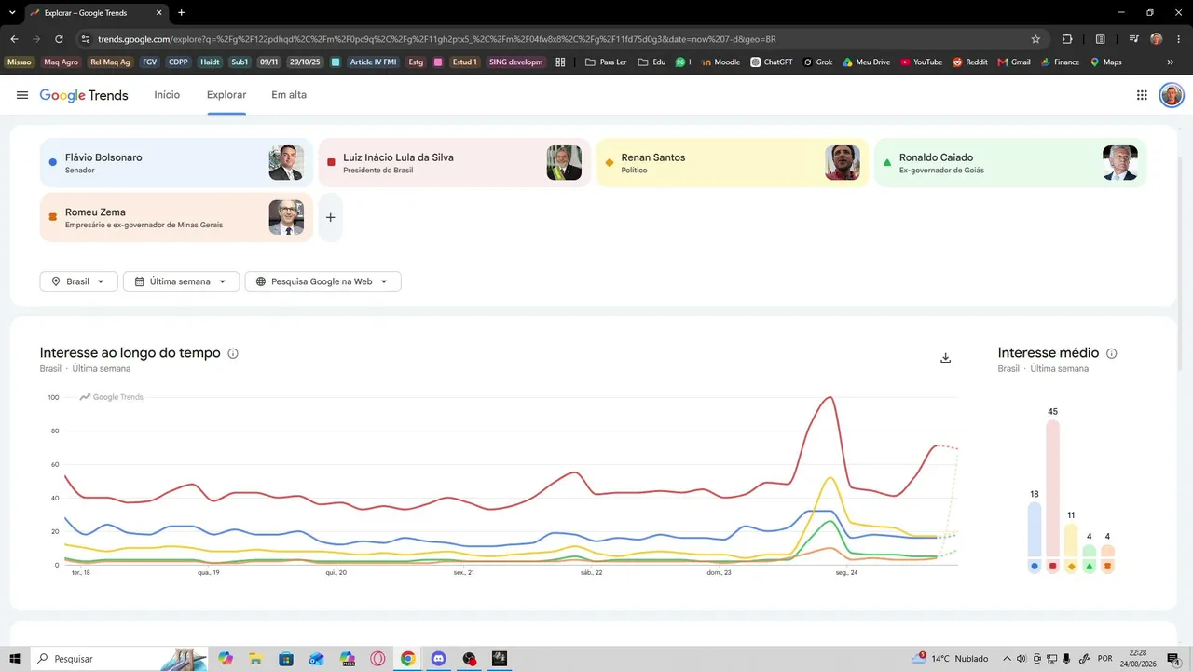Open the Chrome extensions puzzle icon
The width and height of the screenshot is (1193, 671).
click(1067, 39)
